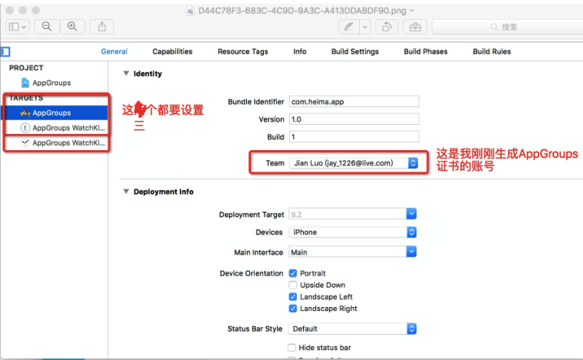Open the Status Bar Style dropdown
The image size is (583, 360).
tap(352, 329)
